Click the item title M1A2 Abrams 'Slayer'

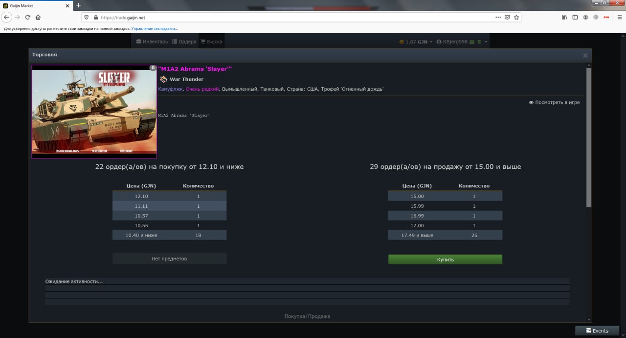(x=195, y=69)
